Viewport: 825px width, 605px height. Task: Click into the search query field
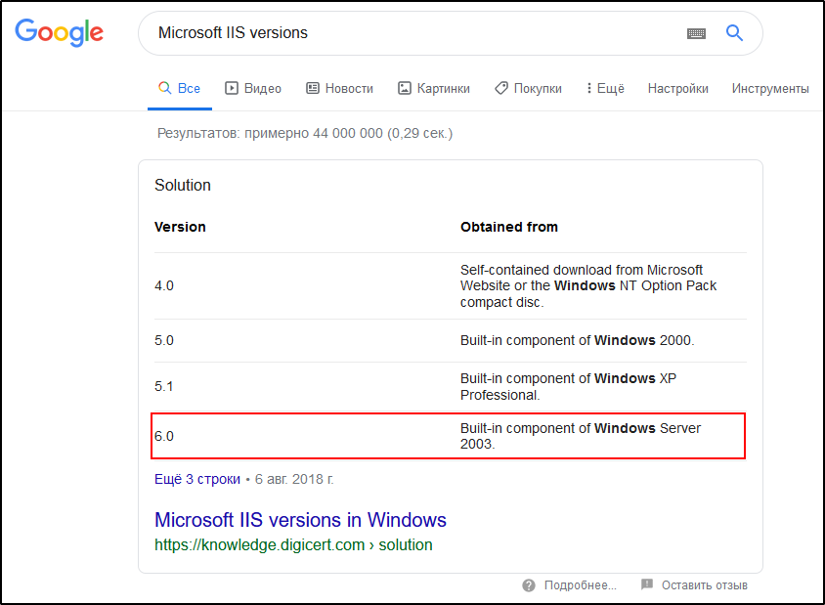pos(411,33)
